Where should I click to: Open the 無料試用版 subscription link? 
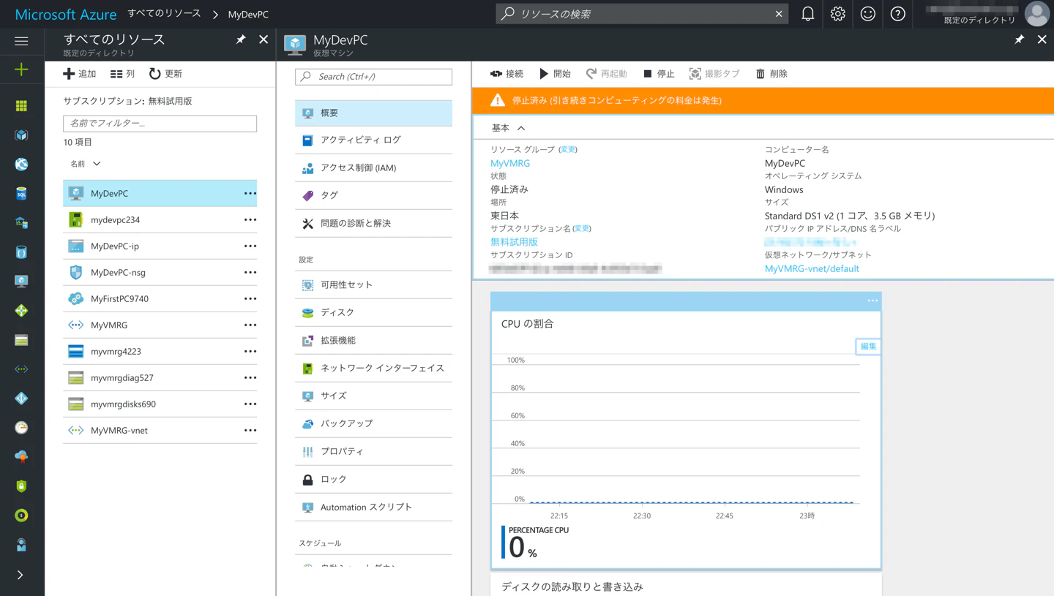click(514, 241)
